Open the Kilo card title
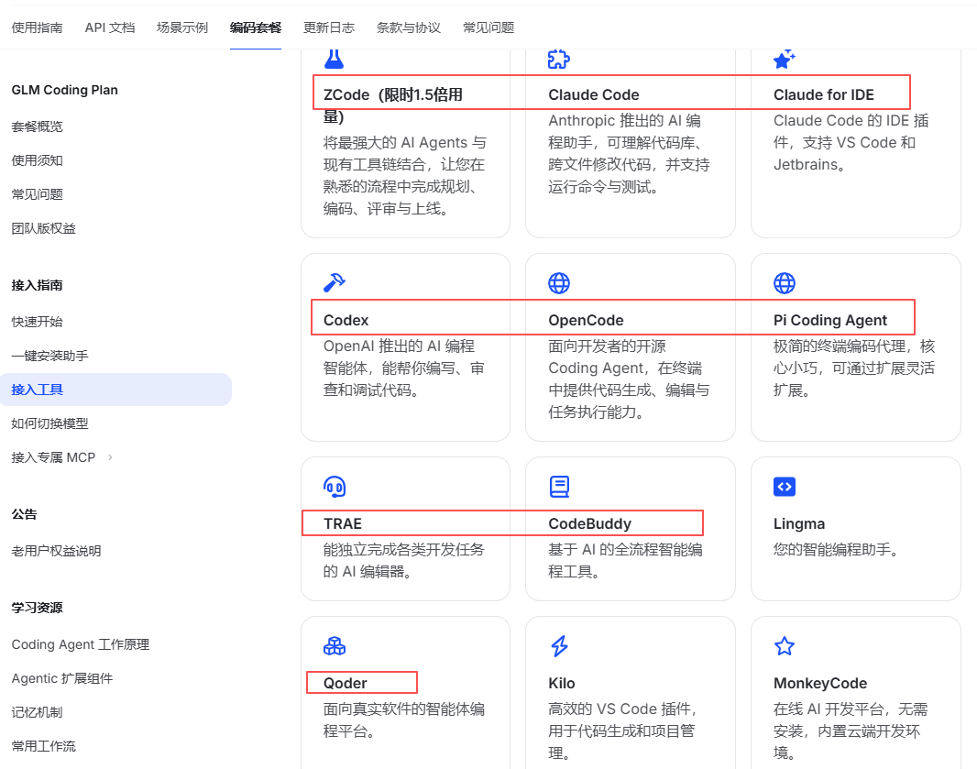Image resolution: width=977 pixels, height=769 pixels. click(x=562, y=683)
